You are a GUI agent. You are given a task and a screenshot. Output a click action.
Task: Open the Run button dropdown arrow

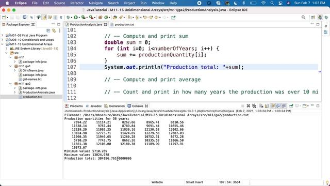point(79,18)
